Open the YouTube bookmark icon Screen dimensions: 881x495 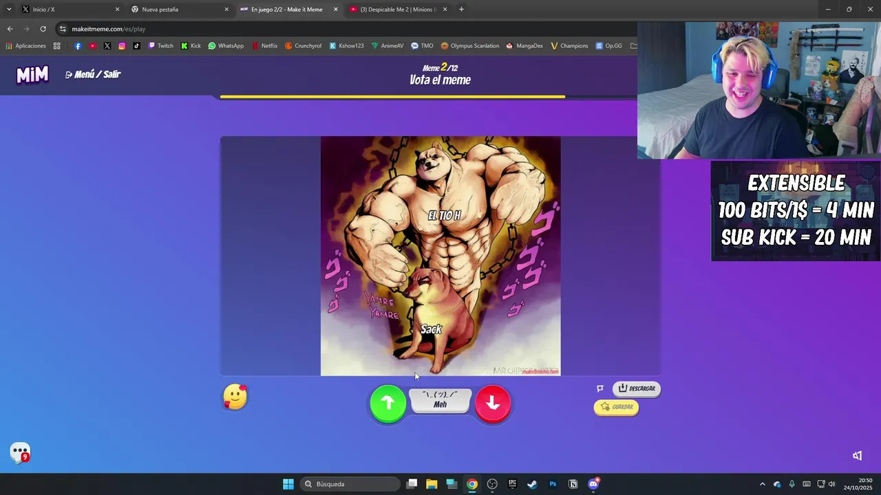click(x=93, y=46)
